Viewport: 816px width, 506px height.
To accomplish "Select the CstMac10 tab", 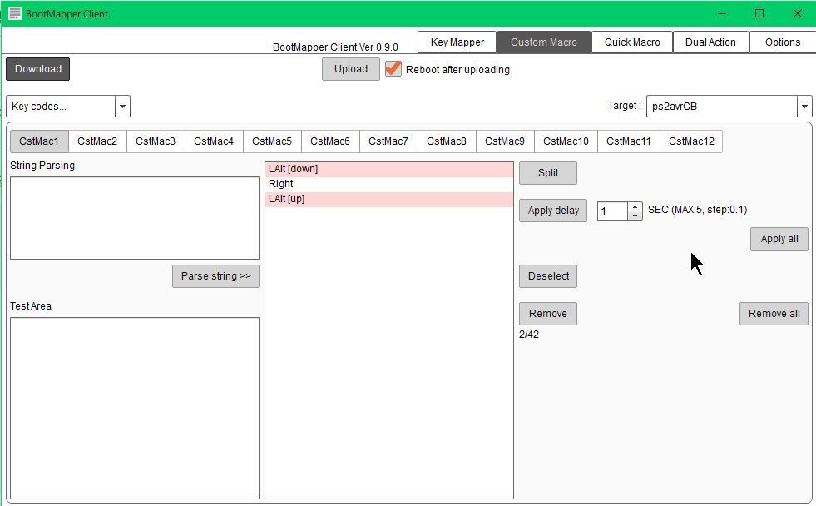I will click(x=566, y=141).
